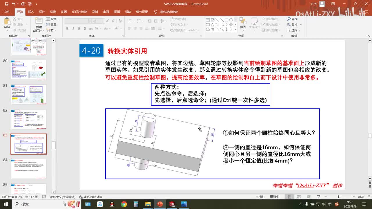The width and height of the screenshot is (372, 209).
Task: Click the 86% zoom level
Action: (361, 197)
